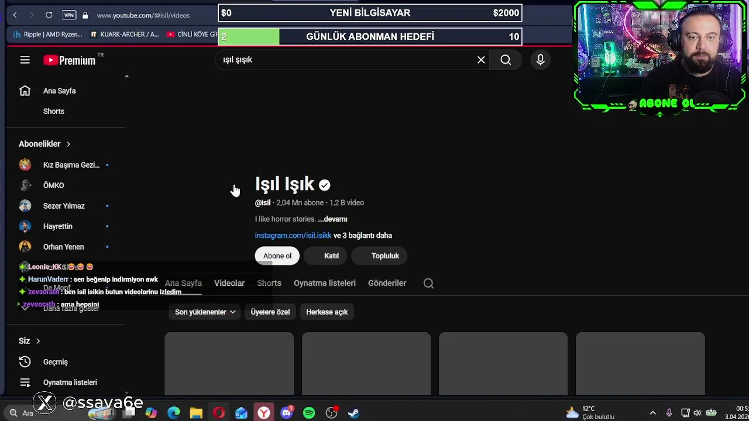Start voice search with microphone icon
Screen dimensions: 749x421
click(540, 60)
